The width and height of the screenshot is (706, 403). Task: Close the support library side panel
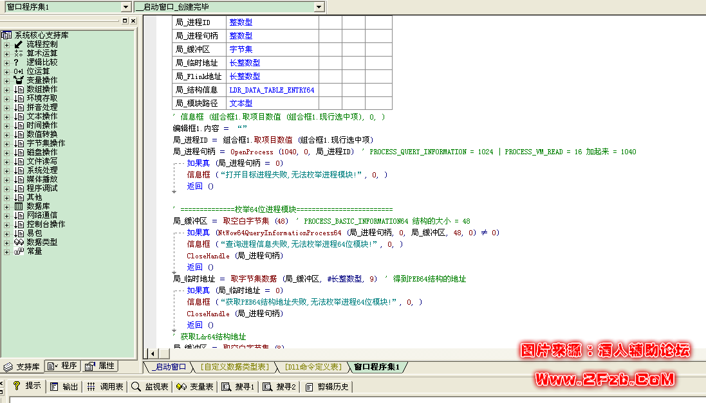pos(133,21)
